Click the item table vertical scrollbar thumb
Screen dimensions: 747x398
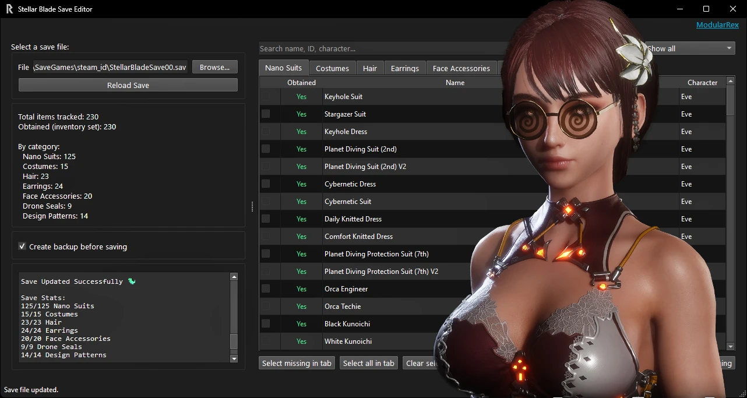731,101
